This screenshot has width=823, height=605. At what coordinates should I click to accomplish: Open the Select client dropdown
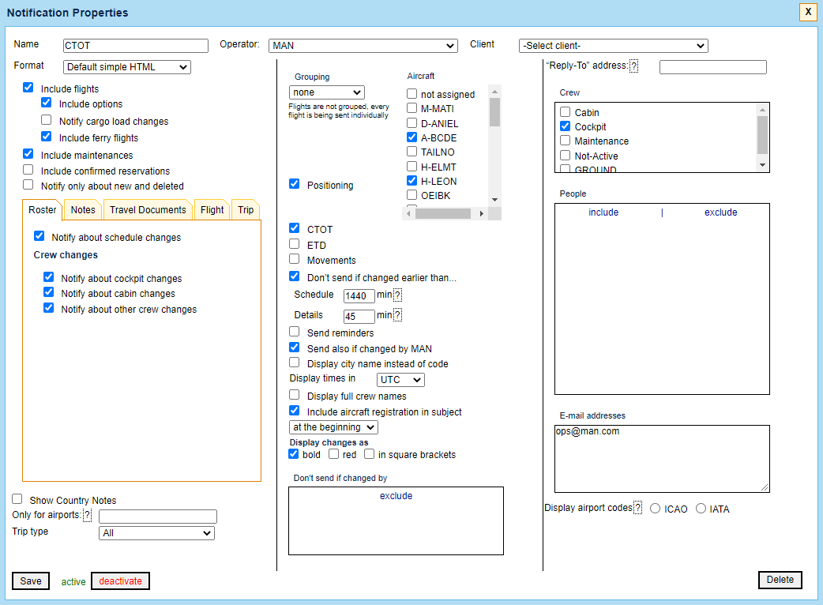click(x=613, y=46)
